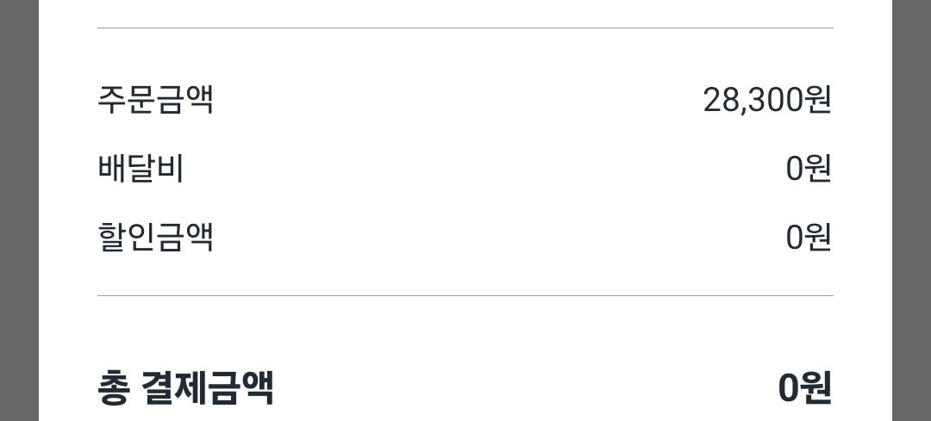Click the divider line above 주문금액

tap(465, 28)
